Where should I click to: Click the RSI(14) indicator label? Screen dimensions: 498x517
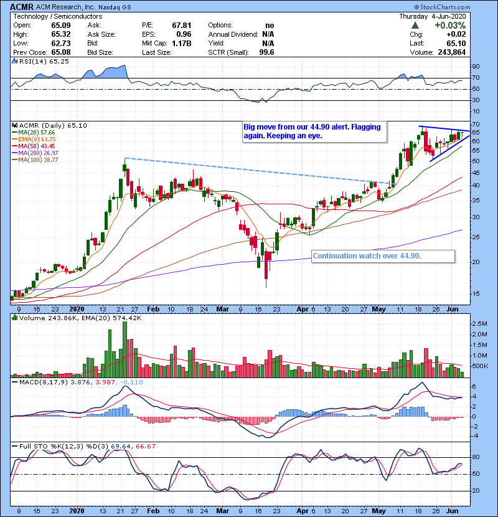[32, 61]
